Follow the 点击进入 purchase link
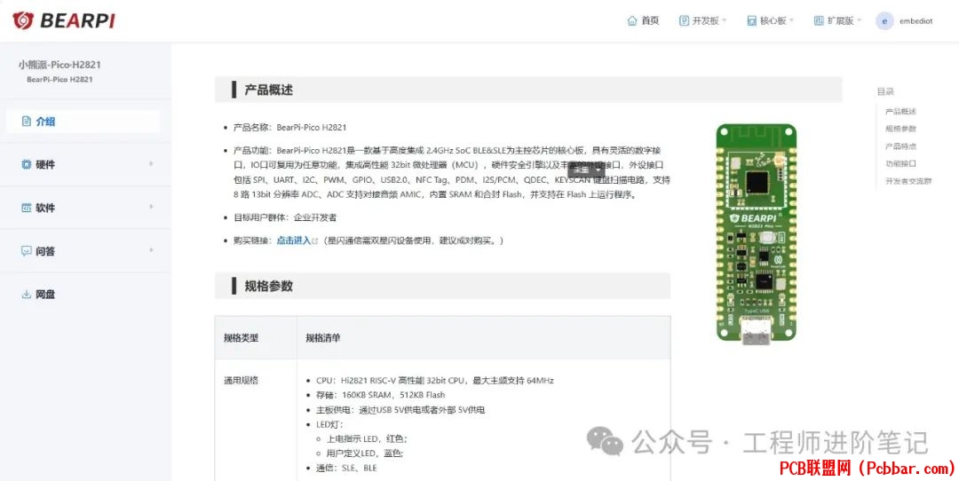This screenshot has height=481, width=959. (294, 240)
